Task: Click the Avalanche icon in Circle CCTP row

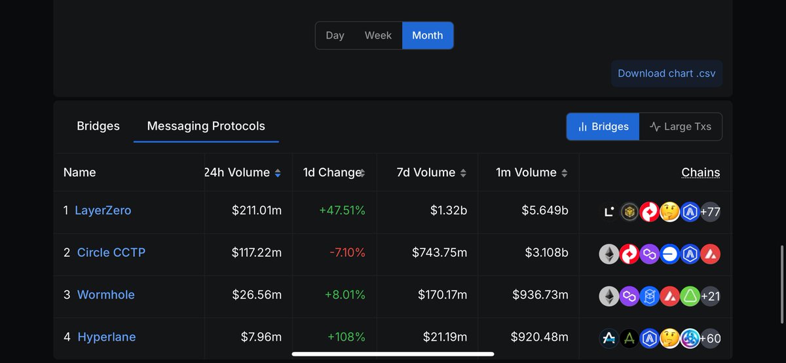Action: click(711, 254)
